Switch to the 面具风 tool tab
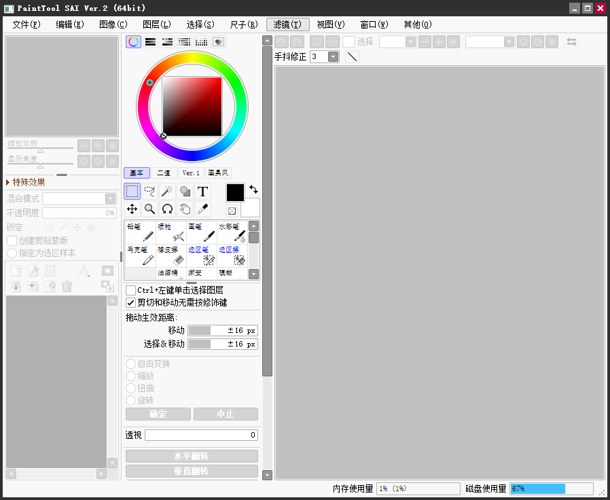Screen dimensions: 610x500 [x=218, y=173]
